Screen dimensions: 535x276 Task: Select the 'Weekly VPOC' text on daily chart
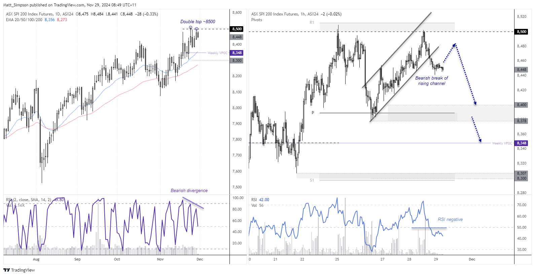click(x=217, y=53)
